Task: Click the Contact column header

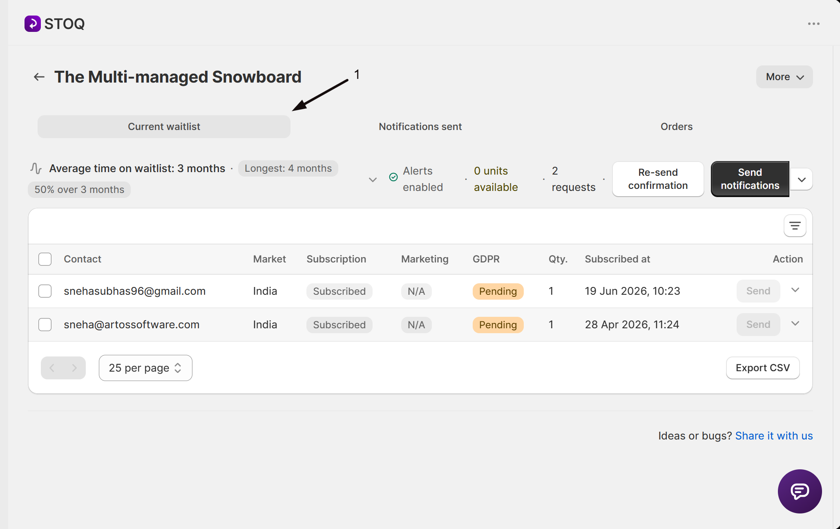Action: tap(83, 259)
